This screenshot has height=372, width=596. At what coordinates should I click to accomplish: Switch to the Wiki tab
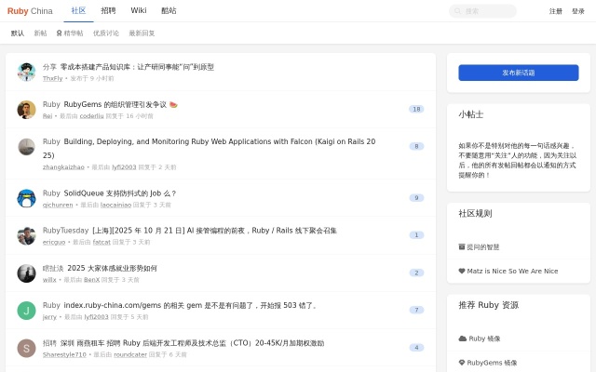coord(139,11)
